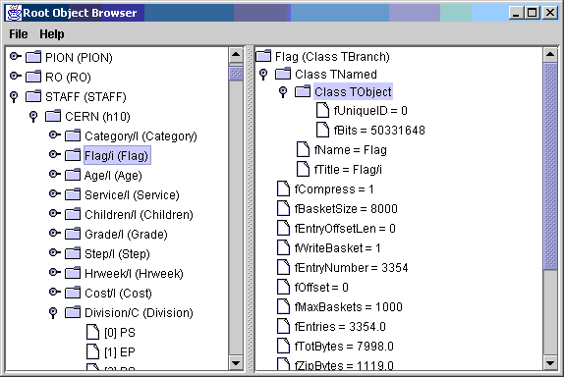The height and width of the screenshot is (377, 564).
Task: Click the Children/I folder icon
Action: 73,214
